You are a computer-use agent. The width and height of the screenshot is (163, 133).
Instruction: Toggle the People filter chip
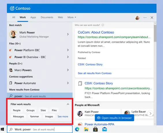coord(17,110)
